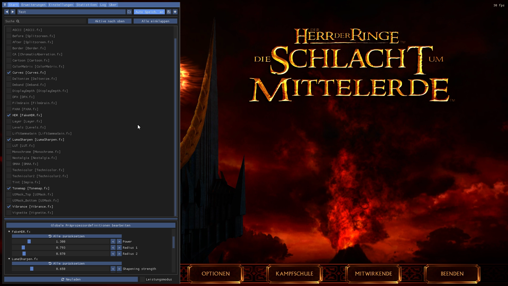Disable the Vibrance effect checkbox
The width and height of the screenshot is (508, 286).
[x=9, y=207]
